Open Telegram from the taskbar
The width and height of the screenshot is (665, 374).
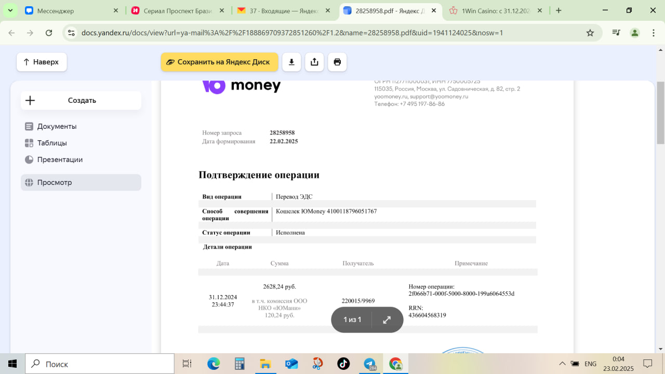pos(369,364)
